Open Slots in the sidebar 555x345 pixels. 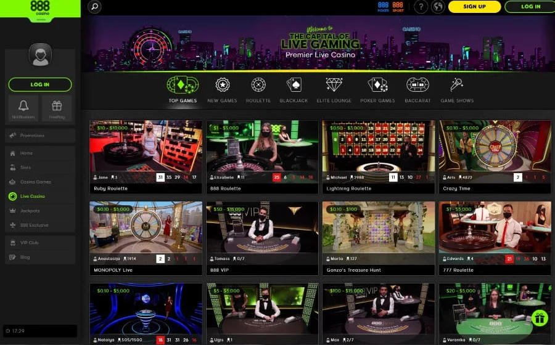(40, 168)
